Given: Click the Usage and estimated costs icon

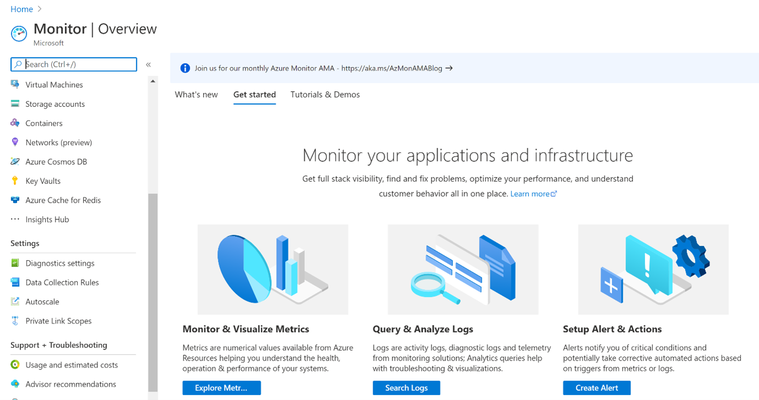Looking at the screenshot, I should coord(15,365).
